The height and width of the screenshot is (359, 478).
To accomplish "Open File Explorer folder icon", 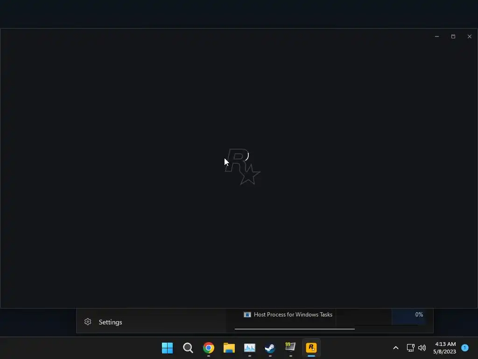I will click(x=229, y=348).
